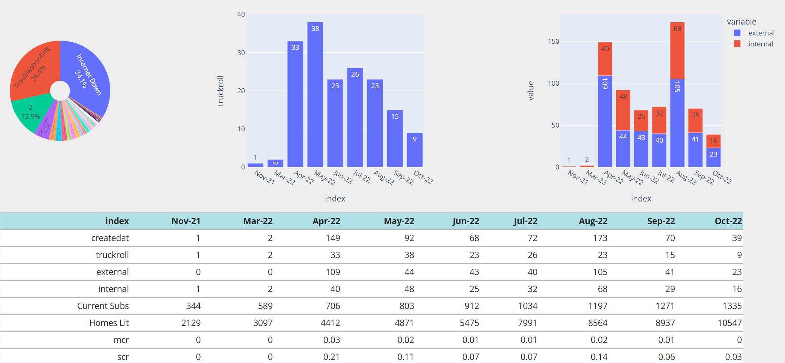Click the index column header
The width and height of the screenshot is (785, 363).
coord(117,221)
